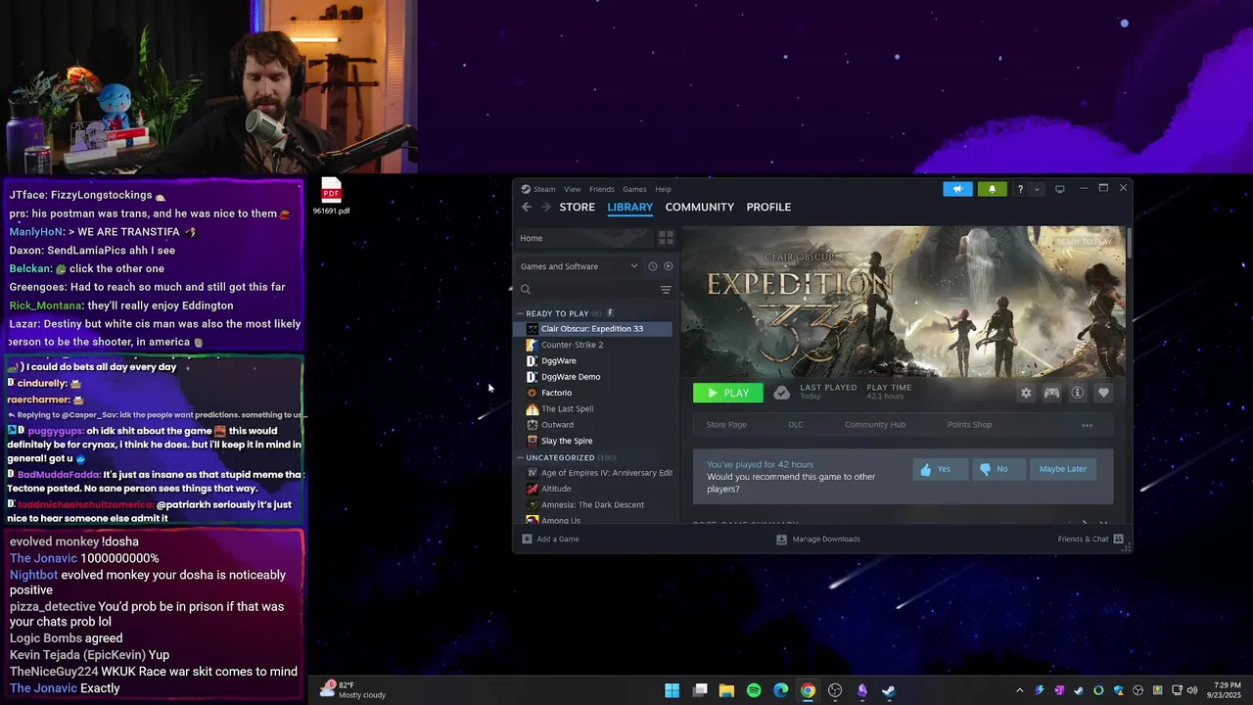This screenshot has width=1253, height=705.
Task: Open the weather widget showing 82°F
Action: coord(352,690)
